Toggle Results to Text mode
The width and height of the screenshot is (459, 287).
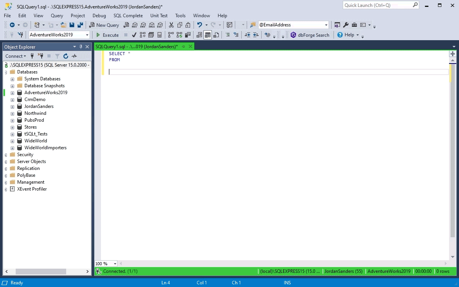click(x=199, y=35)
